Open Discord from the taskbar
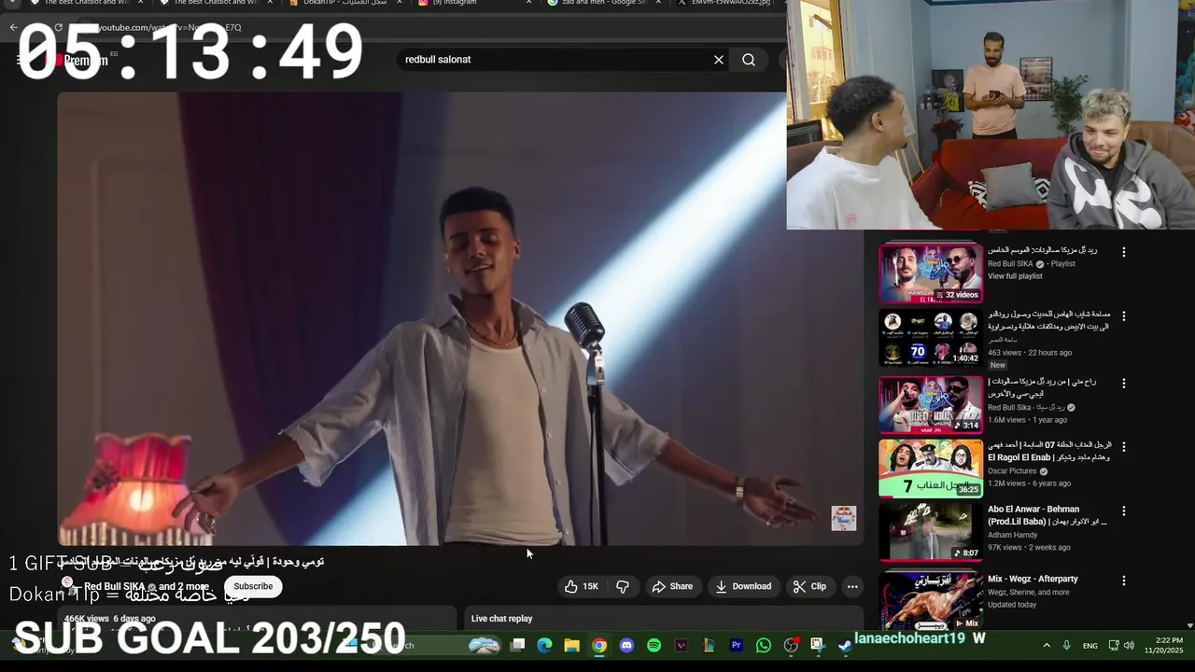This screenshot has width=1195, height=672. click(626, 645)
